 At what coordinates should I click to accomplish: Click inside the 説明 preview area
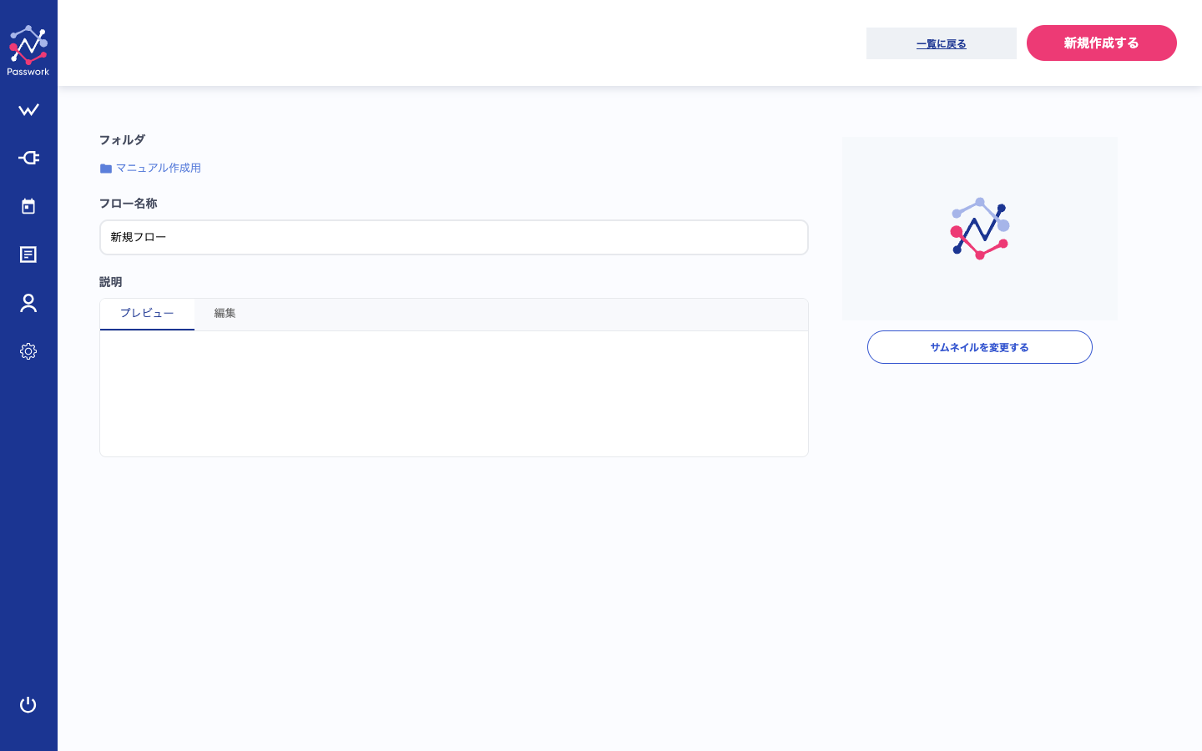click(x=454, y=394)
